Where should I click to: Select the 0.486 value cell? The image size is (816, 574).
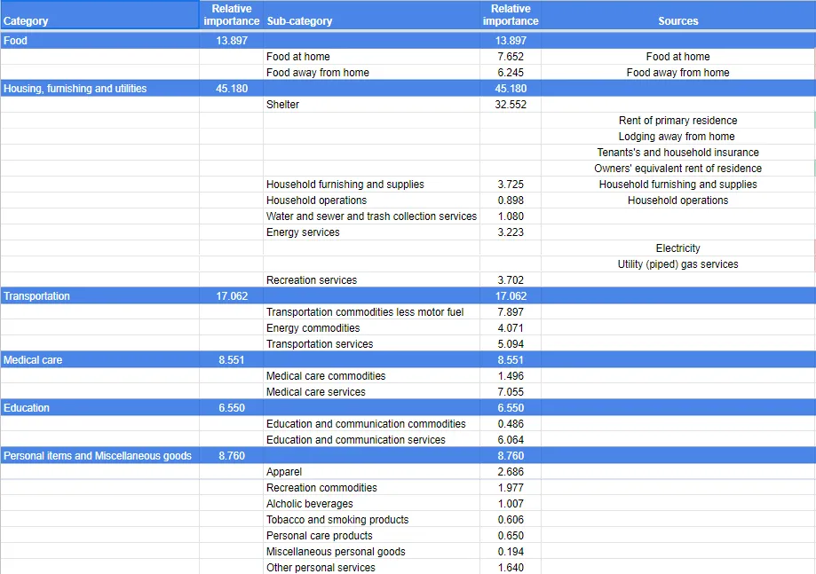tap(511, 424)
